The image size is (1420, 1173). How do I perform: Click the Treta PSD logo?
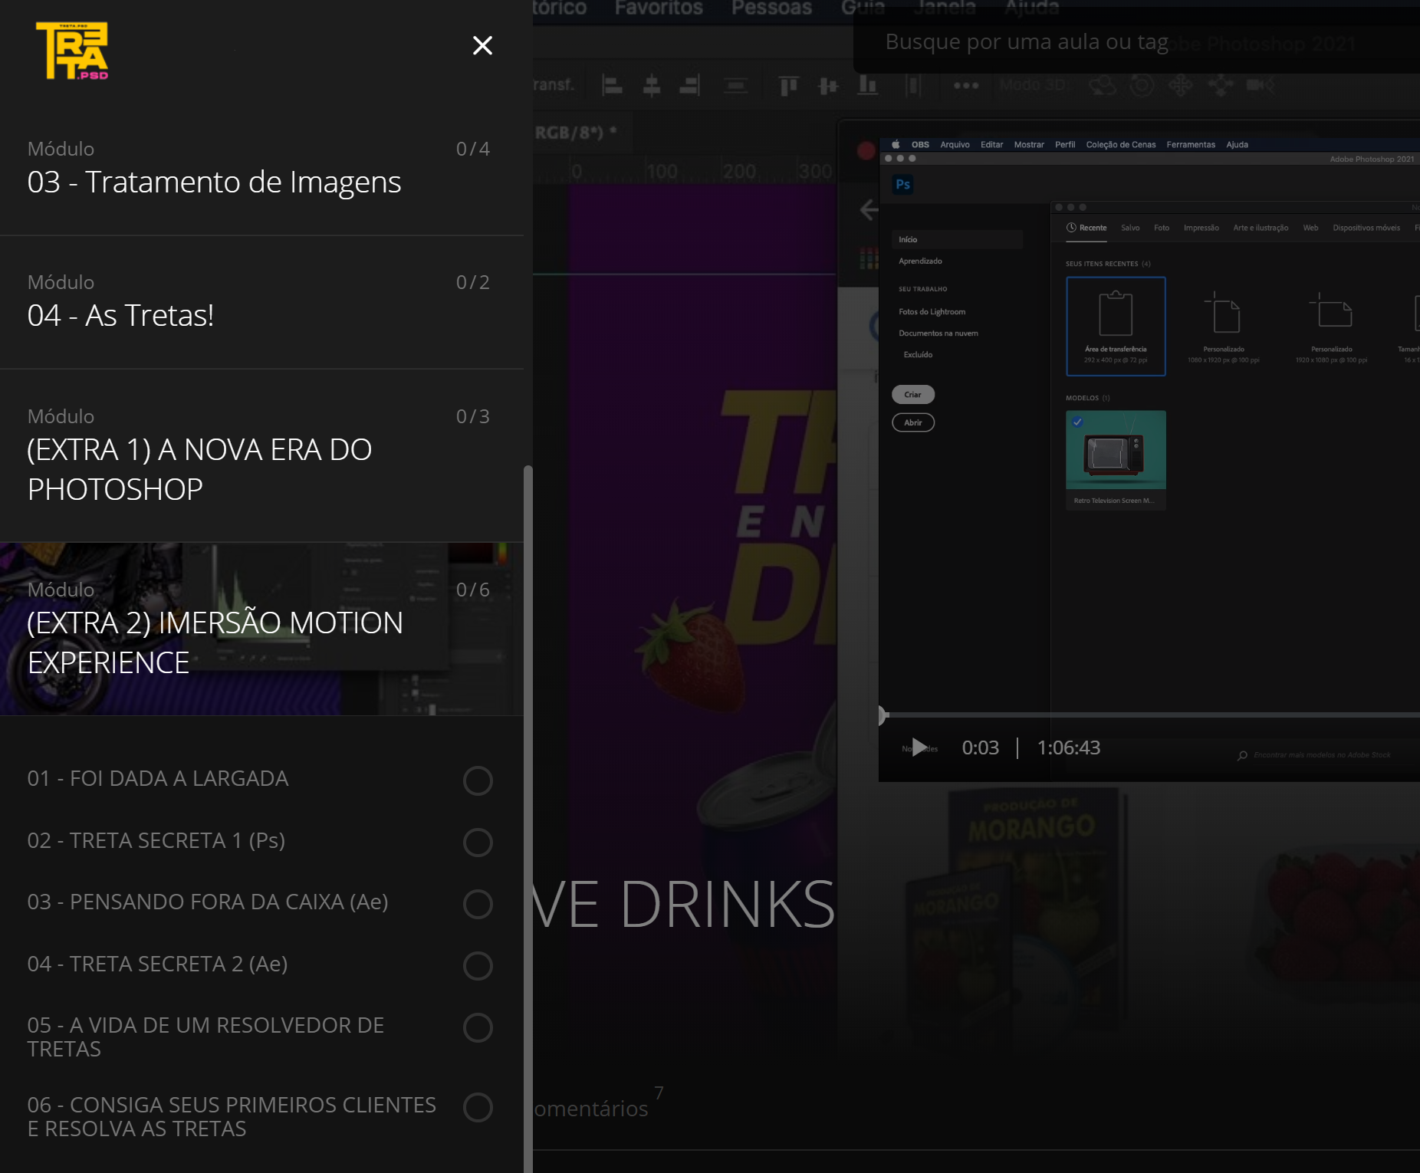click(x=72, y=51)
